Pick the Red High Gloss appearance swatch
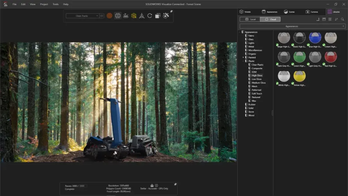 [x=331, y=57]
